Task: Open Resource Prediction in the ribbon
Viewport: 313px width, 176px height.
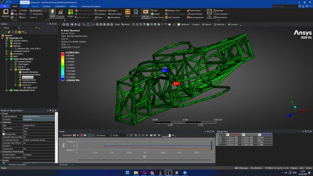Action: 61,14
